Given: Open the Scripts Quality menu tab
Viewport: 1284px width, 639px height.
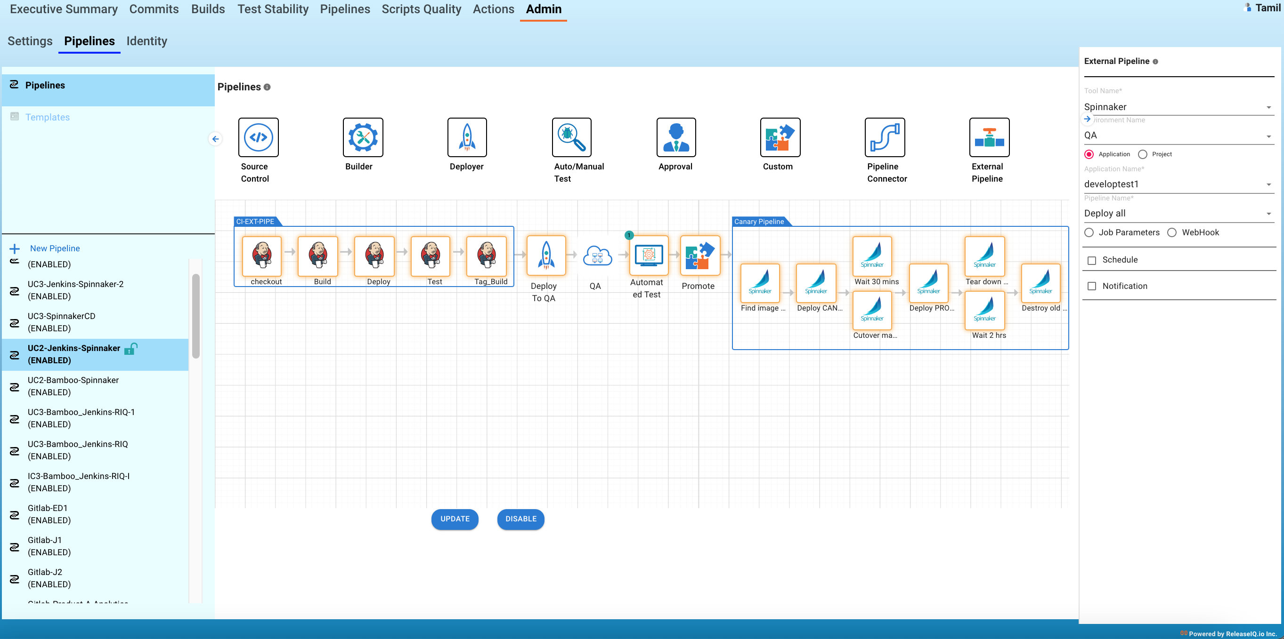Looking at the screenshot, I should click(421, 9).
